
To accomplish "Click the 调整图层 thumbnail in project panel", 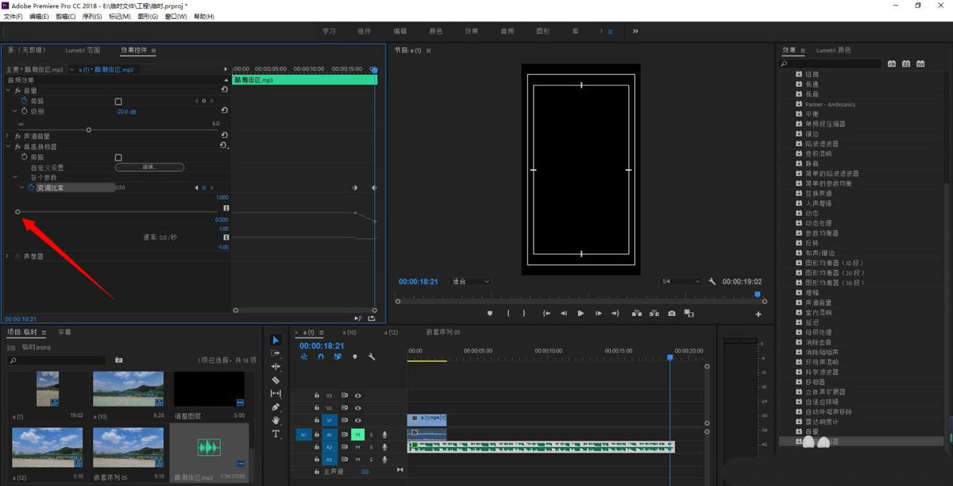I will click(x=209, y=390).
